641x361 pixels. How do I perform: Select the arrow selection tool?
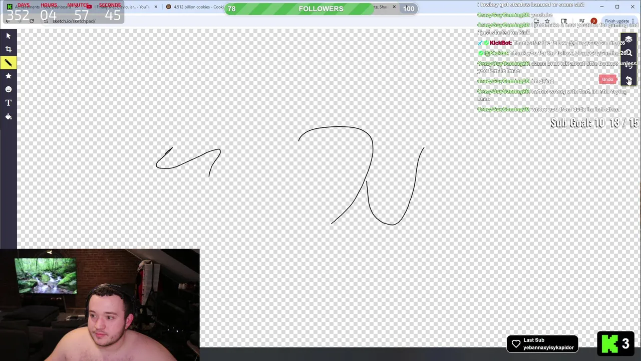[x=9, y=36]
